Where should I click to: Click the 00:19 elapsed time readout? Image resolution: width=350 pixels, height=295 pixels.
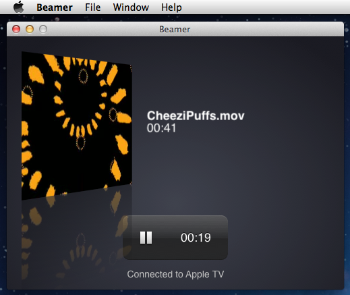tap(196, 238)
